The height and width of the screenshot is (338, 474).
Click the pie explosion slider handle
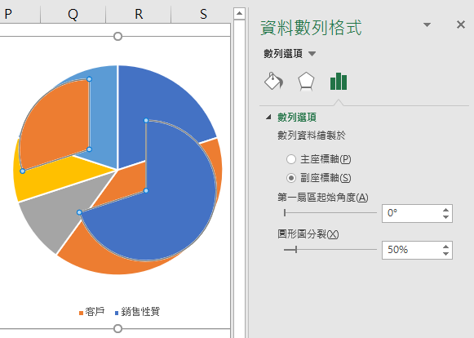(296, 250)
